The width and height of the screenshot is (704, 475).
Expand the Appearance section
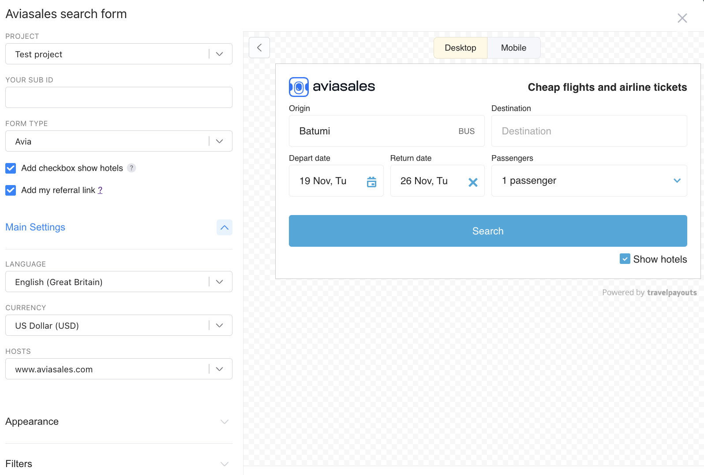coord(119,422)
